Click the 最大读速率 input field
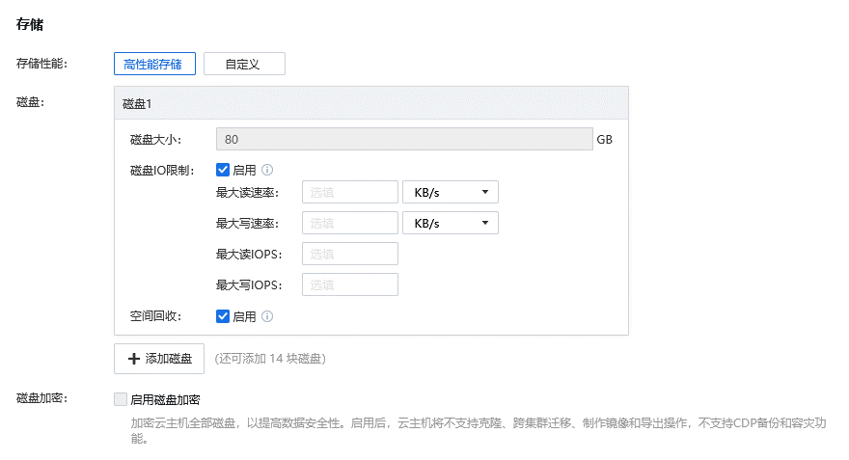The width and height of the screenshot is (849, 460). pos(350,192)
